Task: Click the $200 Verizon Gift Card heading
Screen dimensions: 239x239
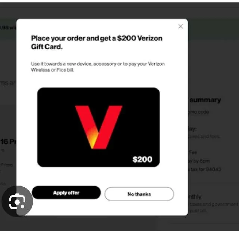Action: pyautogui.click(x=97, y=42)
